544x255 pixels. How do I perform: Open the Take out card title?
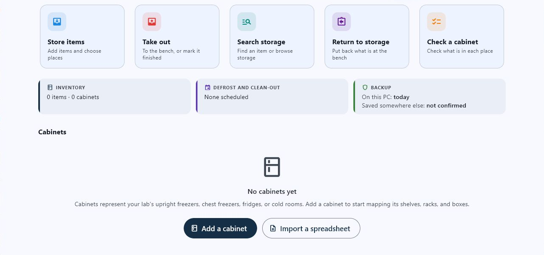click(x=156, y=42)
